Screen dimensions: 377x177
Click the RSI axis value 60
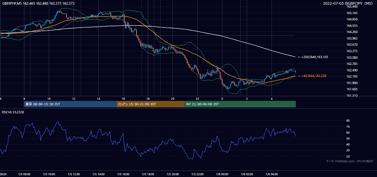pyautogui.click(x=348, y=132)
